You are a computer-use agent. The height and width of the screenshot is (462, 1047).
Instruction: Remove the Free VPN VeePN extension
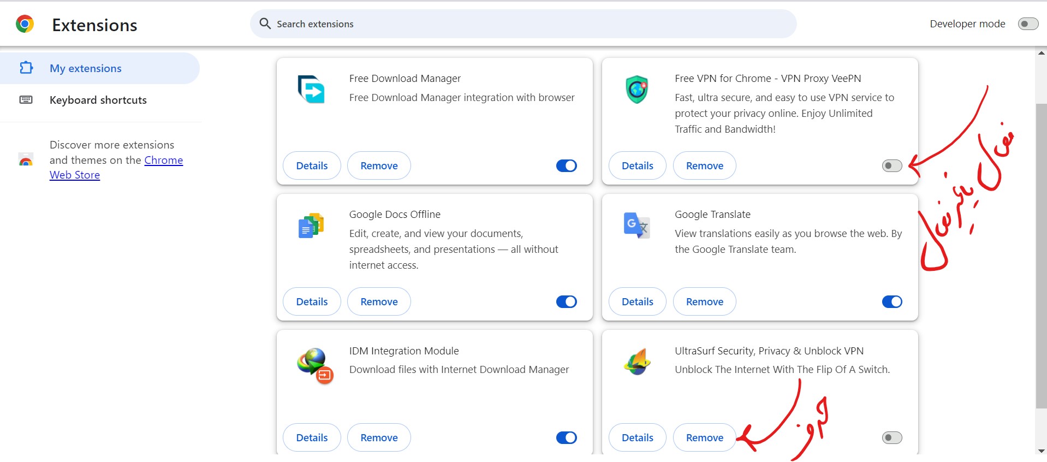(x=704, y=165)
